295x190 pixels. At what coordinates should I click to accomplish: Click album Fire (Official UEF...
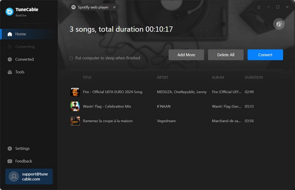coord(226,92)
